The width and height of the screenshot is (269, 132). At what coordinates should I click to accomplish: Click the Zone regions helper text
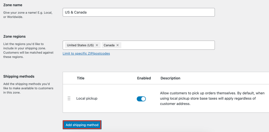(x=28, y=51)
